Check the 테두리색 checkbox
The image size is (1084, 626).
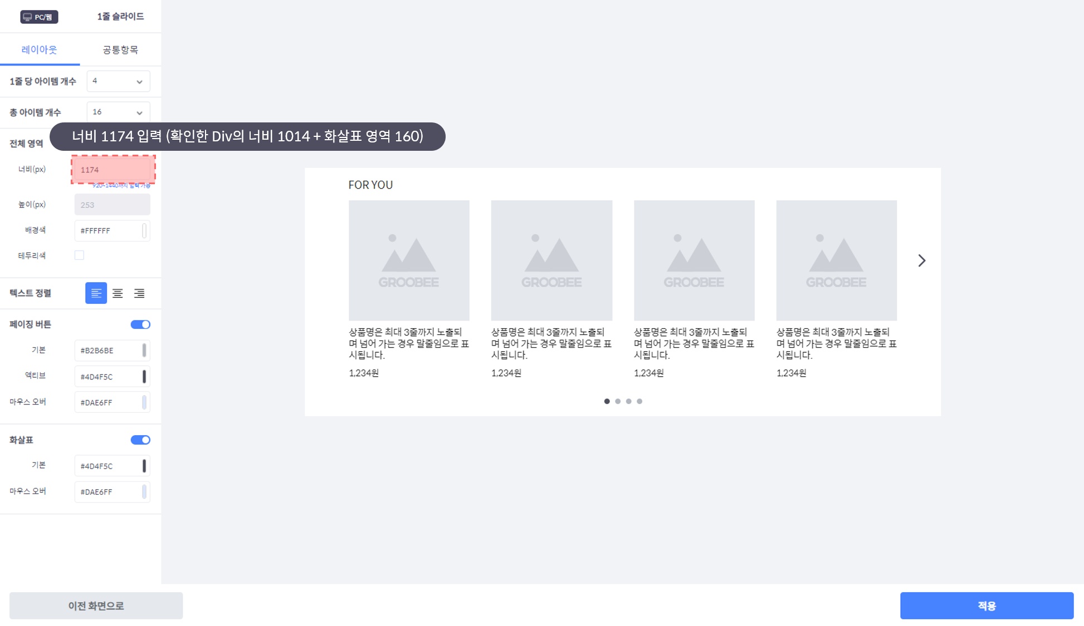[x=79, y=255]
